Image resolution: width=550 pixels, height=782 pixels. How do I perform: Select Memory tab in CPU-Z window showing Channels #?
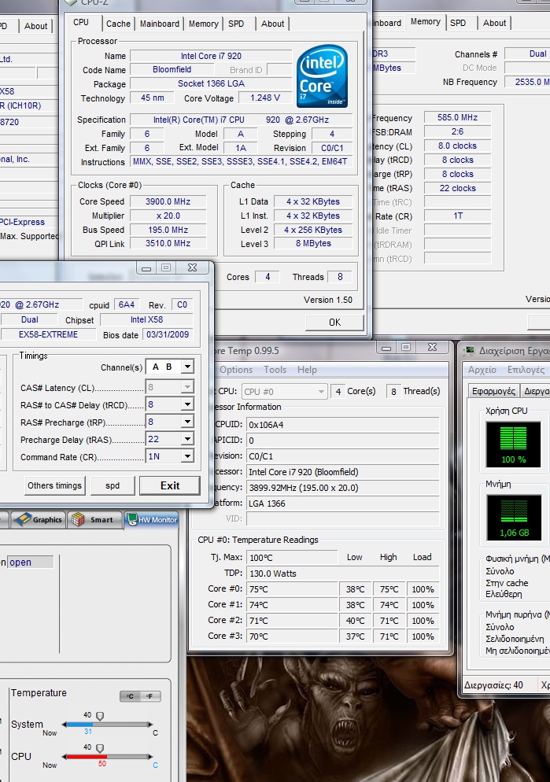coord(426,21)
